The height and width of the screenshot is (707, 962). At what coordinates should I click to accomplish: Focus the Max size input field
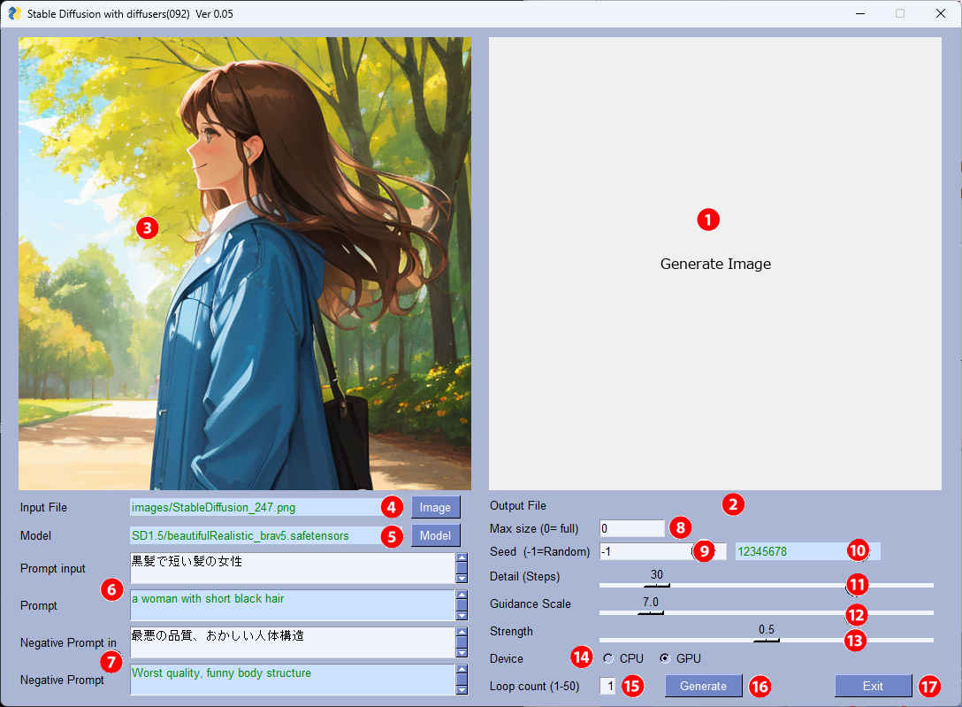[x=631, y=528]
